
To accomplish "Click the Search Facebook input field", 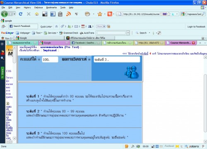I will point(23,26).
